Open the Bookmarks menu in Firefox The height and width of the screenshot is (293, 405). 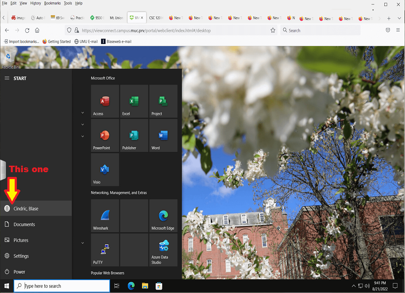[x=52, y=3]
